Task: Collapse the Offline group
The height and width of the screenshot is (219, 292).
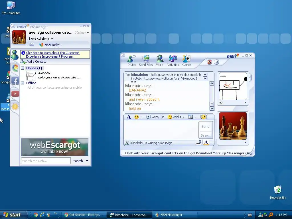Action: coord(22,83)
